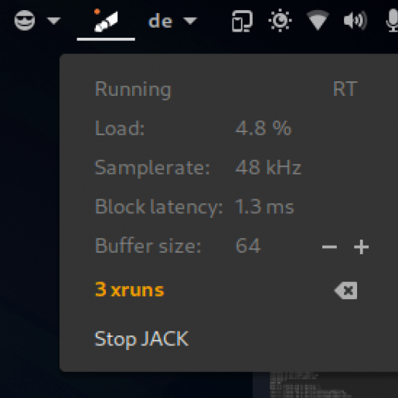Increase buffer size with the plus button

tap(361, 247)
